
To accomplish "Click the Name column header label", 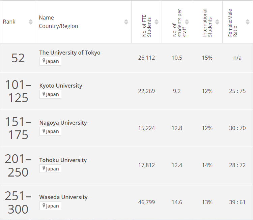I will 46,18.
